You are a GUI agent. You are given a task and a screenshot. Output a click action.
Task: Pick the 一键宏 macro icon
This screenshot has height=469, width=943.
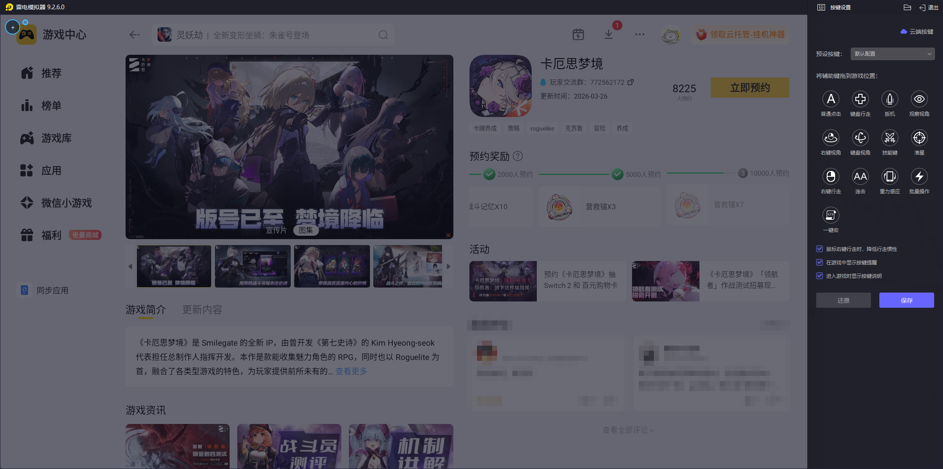[830, 215]
